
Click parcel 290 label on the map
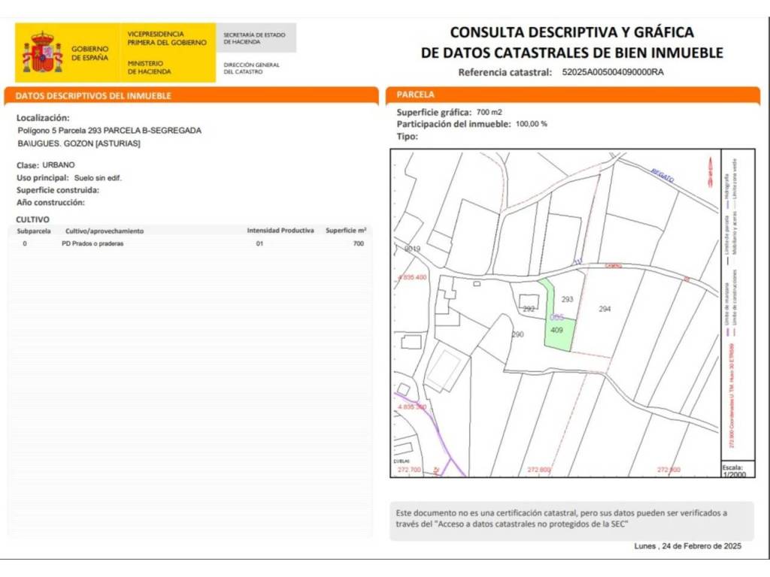(x=517, y=334)
